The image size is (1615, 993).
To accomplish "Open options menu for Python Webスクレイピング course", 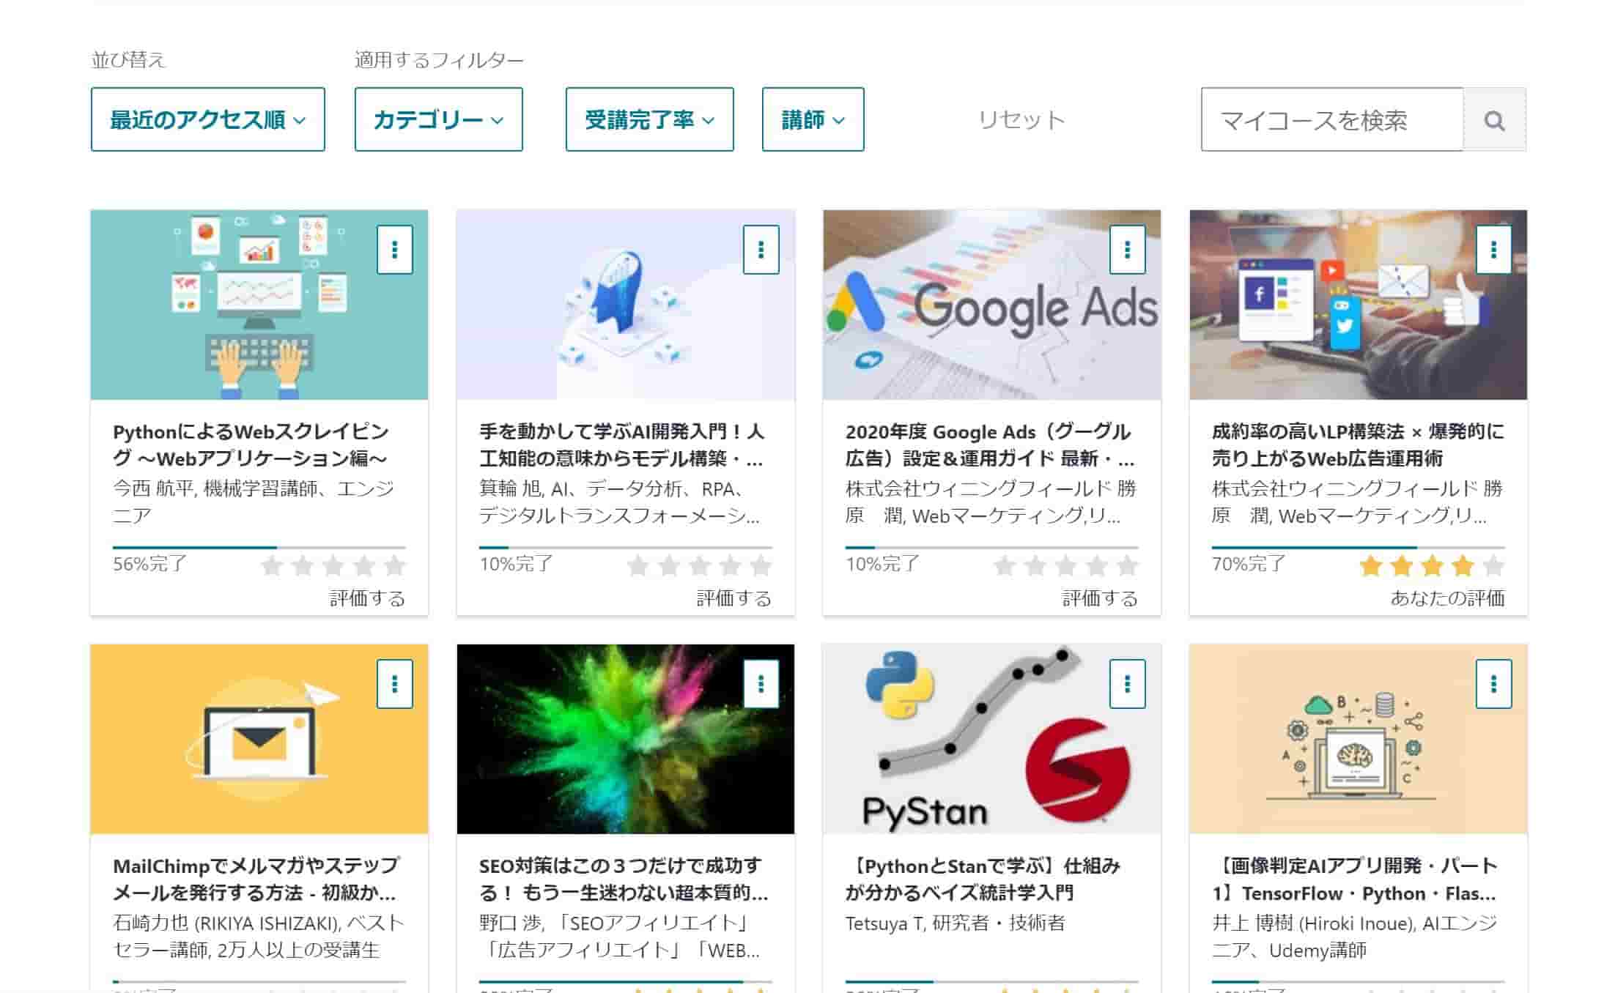I will coord(394,250).
